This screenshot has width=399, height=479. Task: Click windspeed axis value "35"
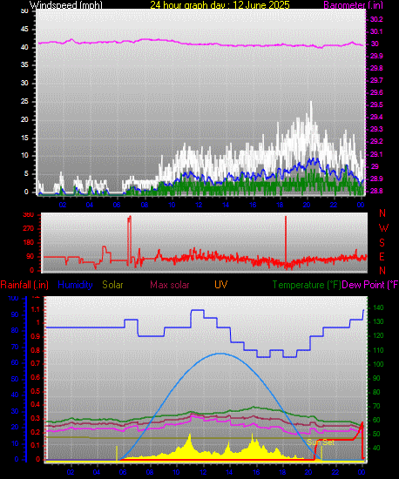point(24,64)
